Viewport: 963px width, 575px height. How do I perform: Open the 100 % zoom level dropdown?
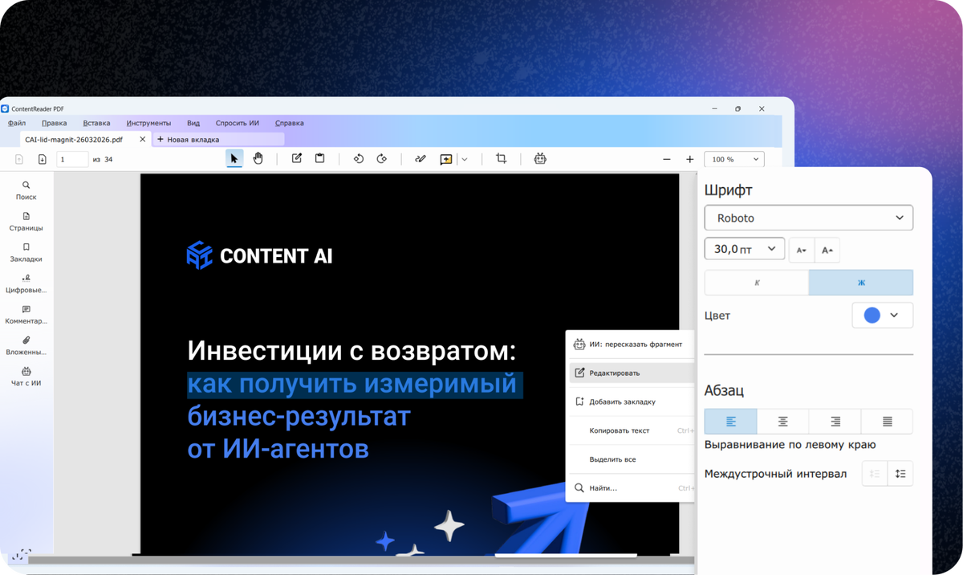click(733, 159)
